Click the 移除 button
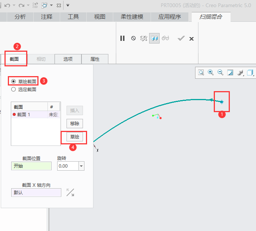 coord(75,123)
